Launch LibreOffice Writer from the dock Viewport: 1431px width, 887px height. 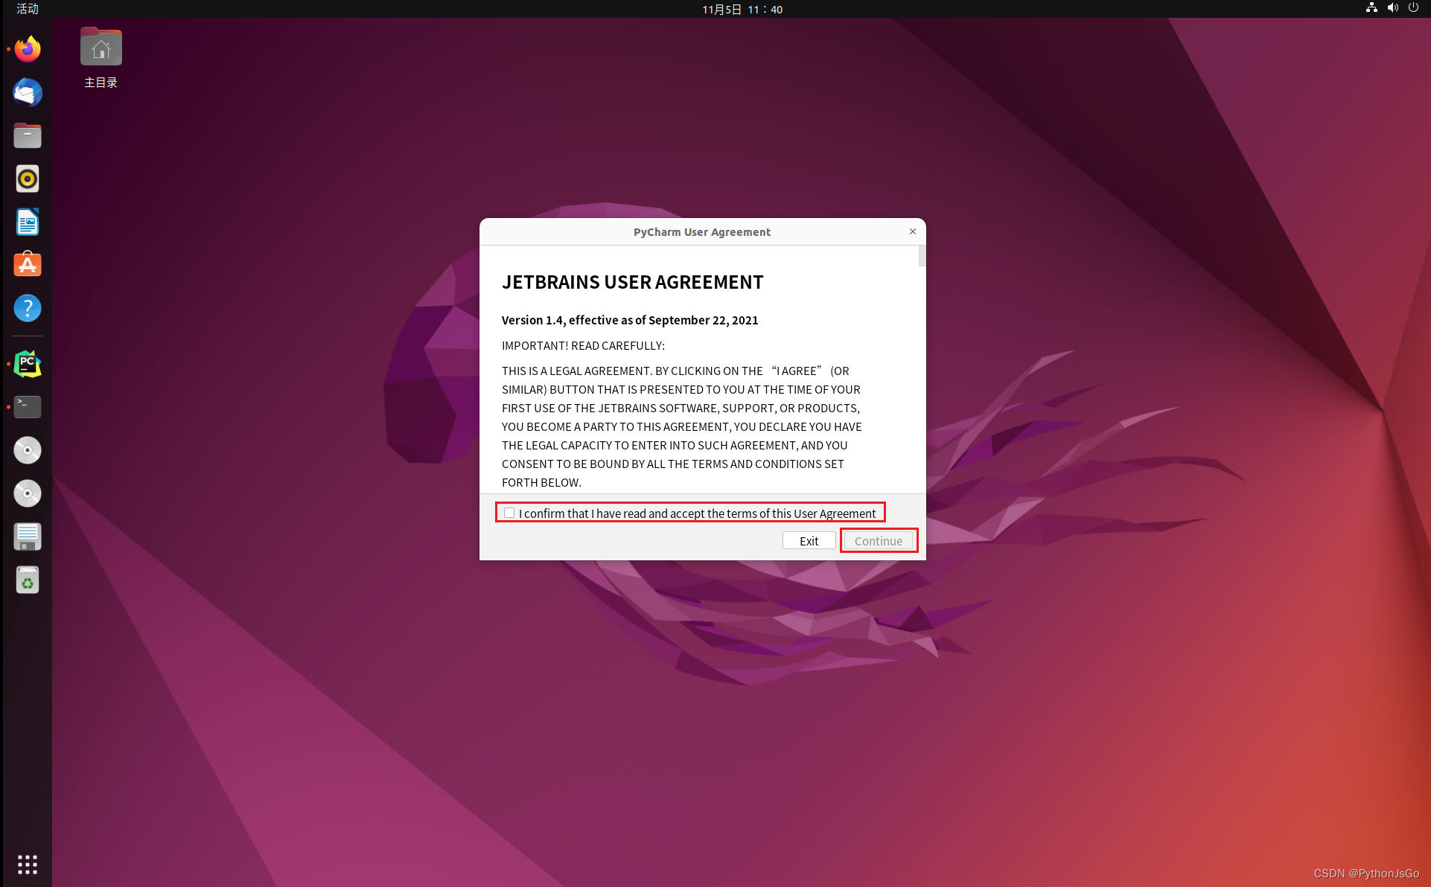tap(28, 222)
